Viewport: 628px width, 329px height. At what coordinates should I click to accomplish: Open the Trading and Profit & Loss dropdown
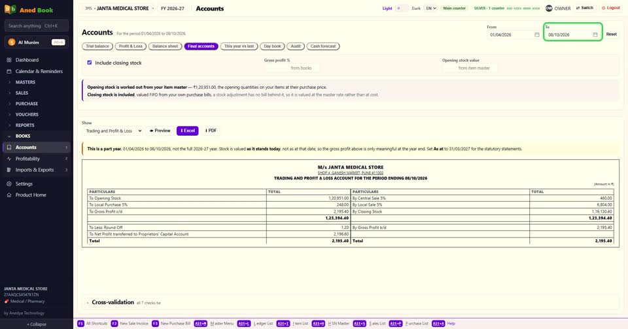pyautogui.click(x=113, y=131)
